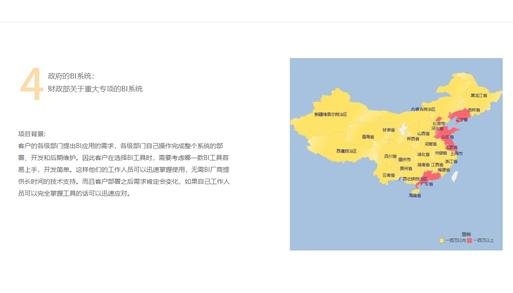Click the 云南省 province label

[388, 175]
